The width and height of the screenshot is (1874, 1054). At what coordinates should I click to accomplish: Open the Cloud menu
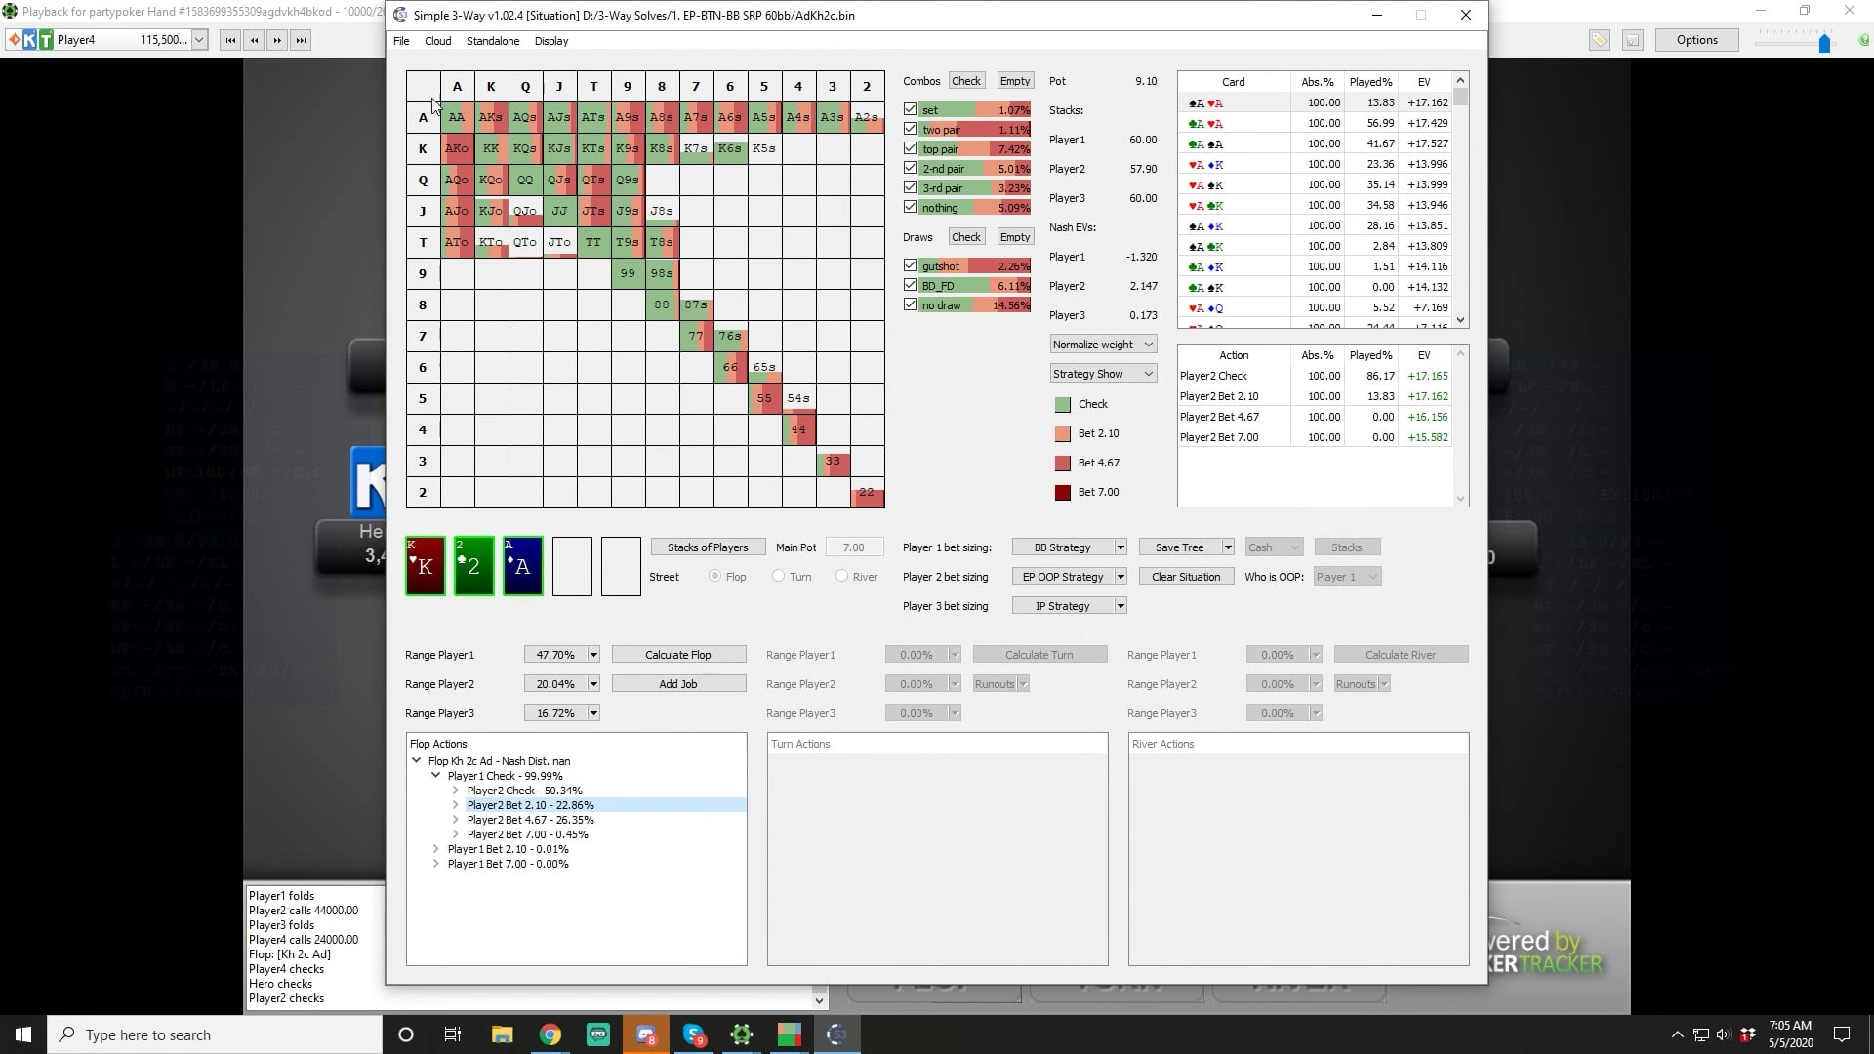click(437, 41)
